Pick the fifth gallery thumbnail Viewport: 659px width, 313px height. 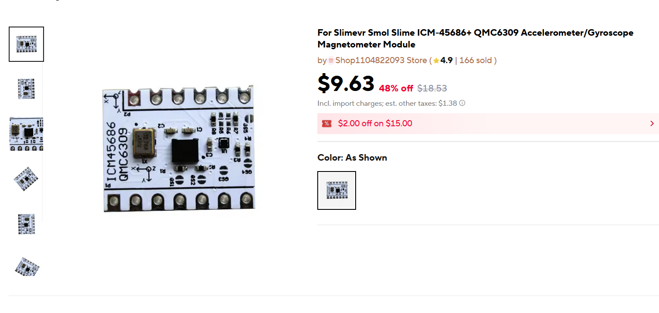coord(26,223)
